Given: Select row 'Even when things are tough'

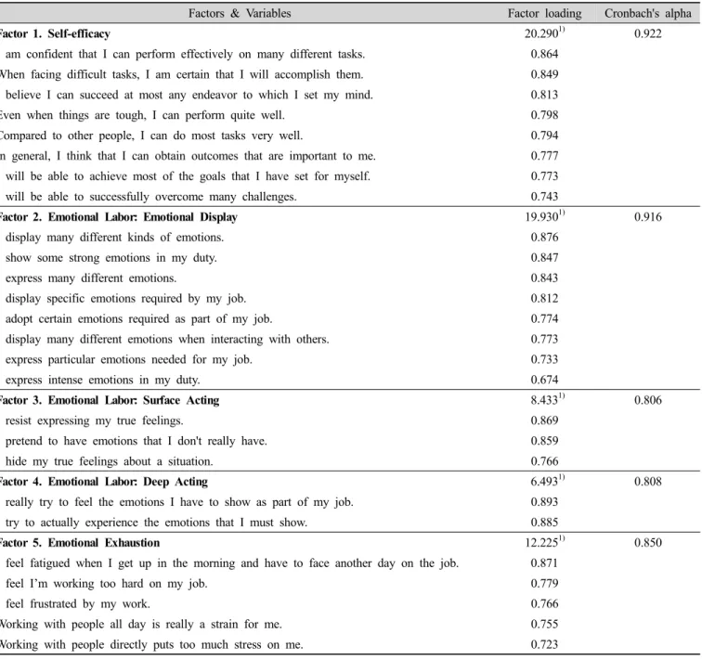Looking at the screenshot, I should (x=142, y=115).
